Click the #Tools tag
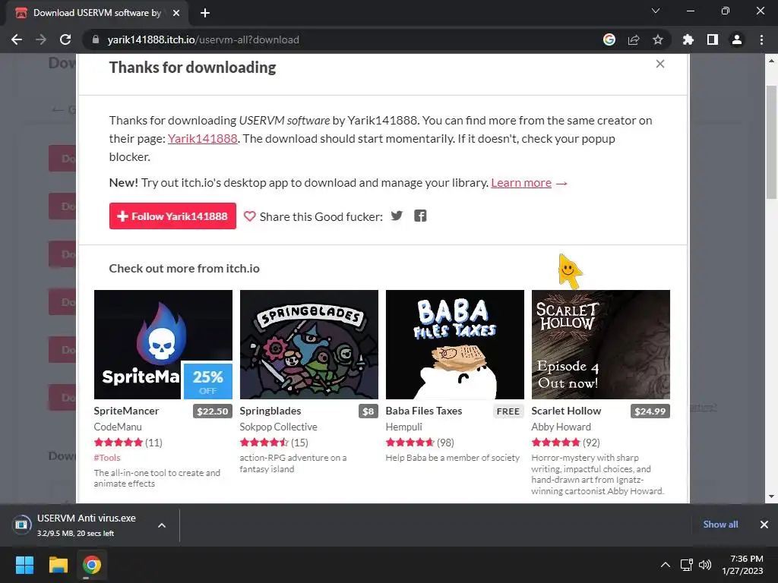The height and width of the screenshot is (583, 778). tap(107, 458)
